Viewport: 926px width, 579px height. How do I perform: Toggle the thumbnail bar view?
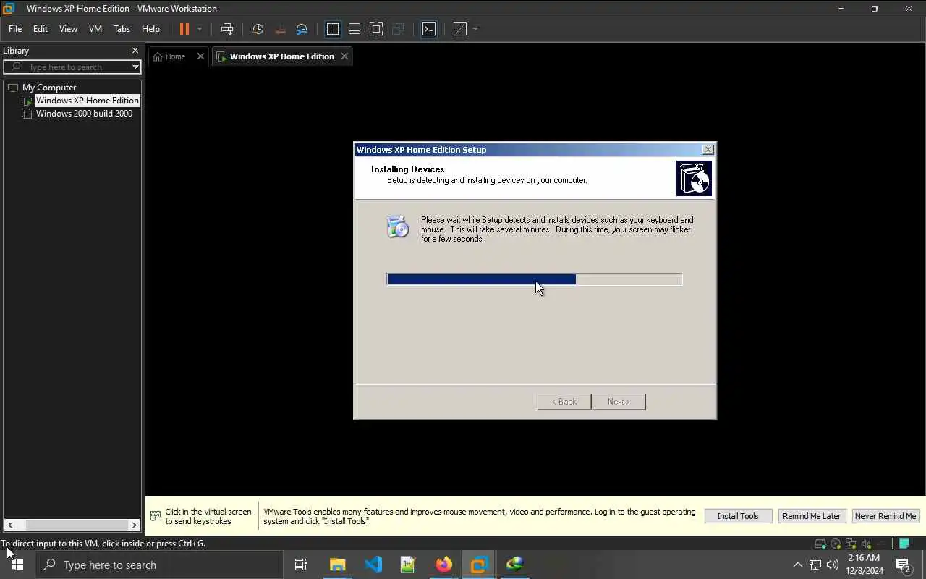(354, 29)
